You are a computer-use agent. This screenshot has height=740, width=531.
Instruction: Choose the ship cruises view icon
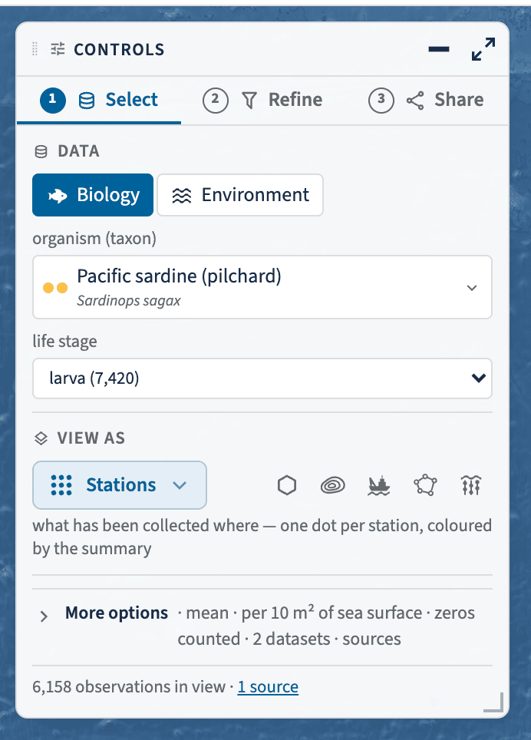coord(378,484)
